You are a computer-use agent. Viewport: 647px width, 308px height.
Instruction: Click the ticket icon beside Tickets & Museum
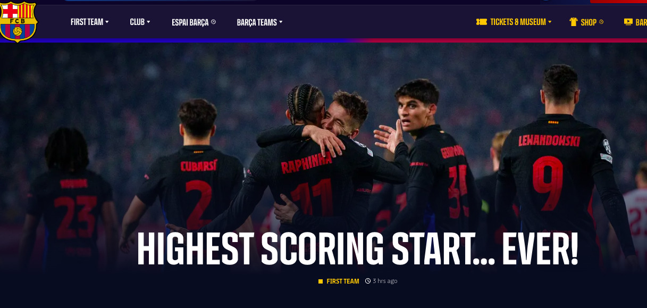coord(482,22)
